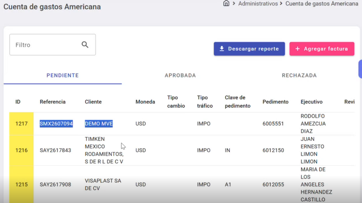Click the VISAPLAST SA DE CV client

103,184
